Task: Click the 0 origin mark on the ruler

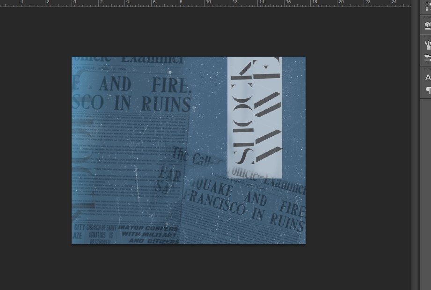Action: [x=73, y=3]
